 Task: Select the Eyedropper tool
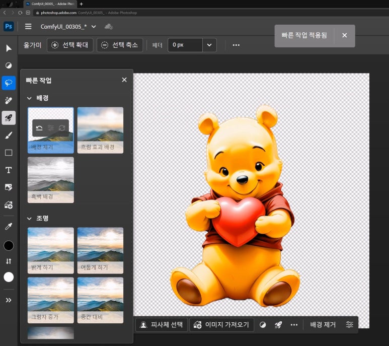pos(9,226)
